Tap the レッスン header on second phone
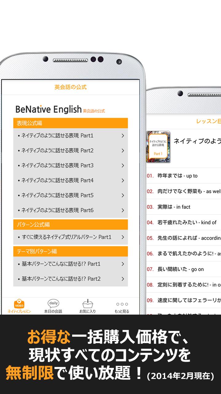221x394 pixels. (x=208, y=121)
